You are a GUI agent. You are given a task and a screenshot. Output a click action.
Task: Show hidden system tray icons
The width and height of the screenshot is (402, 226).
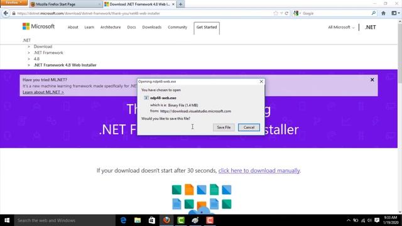(349, 220)
